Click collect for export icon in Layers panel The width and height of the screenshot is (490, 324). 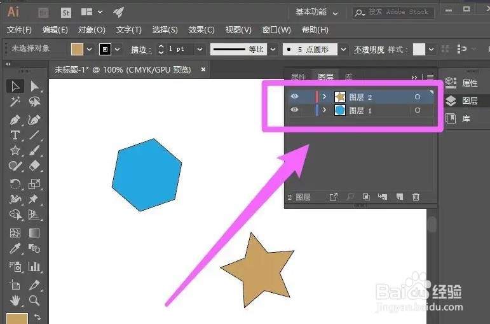(334, 197)
